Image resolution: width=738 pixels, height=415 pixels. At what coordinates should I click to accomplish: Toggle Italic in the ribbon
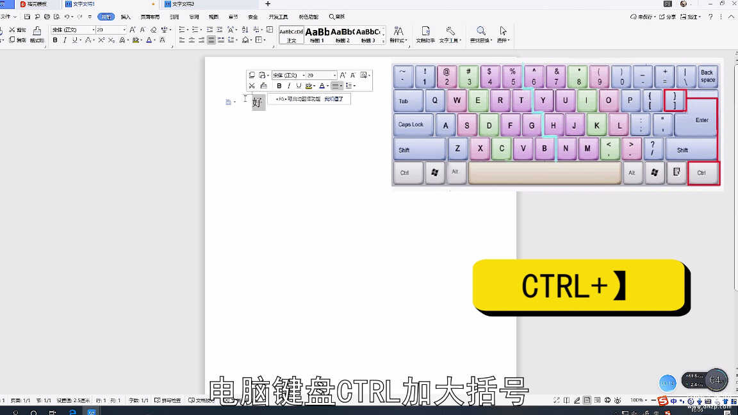pyautogui.click(x=65, y=40)
